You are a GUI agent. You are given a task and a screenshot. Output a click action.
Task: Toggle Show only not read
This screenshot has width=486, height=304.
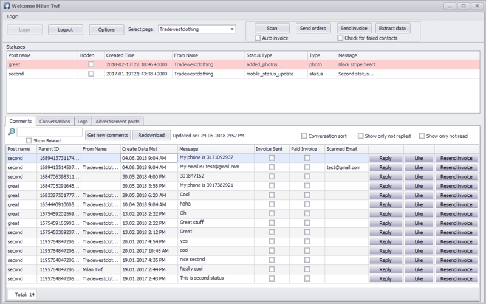[x=422, y=136]
